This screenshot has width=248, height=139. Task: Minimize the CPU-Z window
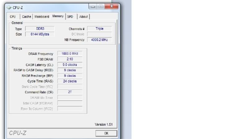[x=93, y=6]
